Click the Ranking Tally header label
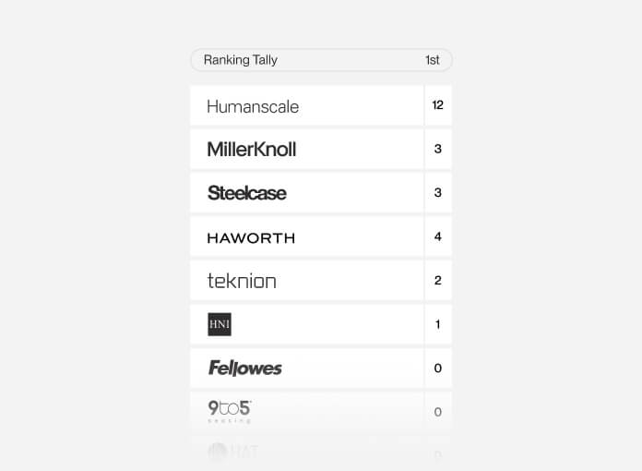Image resolution: width=642 pixels, height=471 pixels. [x=241, y=60]
